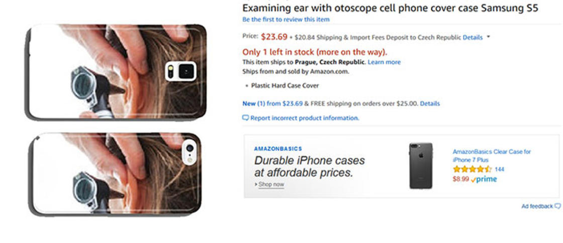Open the star rating of the AmazonBasics Clear Case
This screenshot has width=563, height=243.
[472, 169]
